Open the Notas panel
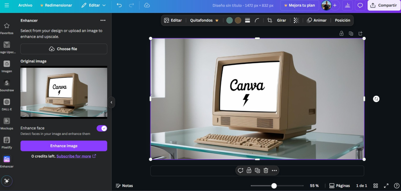 (x=124, y=186)
